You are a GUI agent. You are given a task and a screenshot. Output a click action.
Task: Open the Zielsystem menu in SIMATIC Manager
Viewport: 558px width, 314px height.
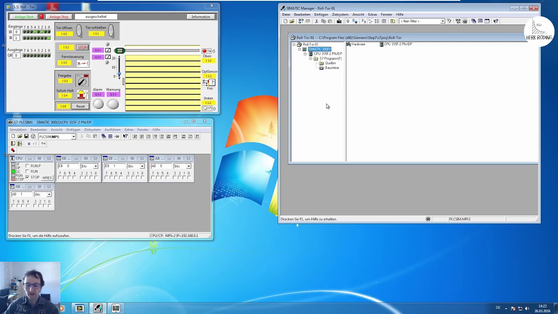tap(340, 14)
